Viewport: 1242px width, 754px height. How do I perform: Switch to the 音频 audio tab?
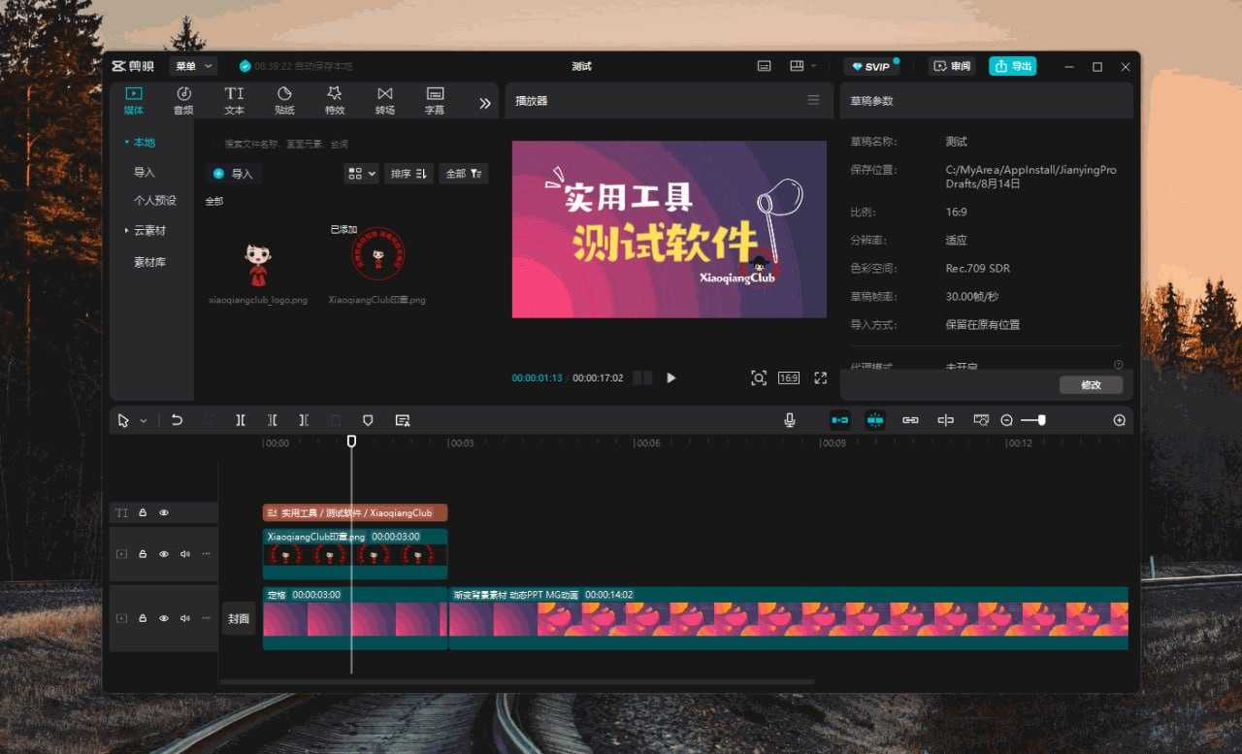pos(183,100)
